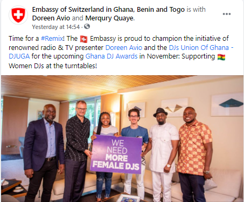Follow the #Remix hashtag

[52, 39]
